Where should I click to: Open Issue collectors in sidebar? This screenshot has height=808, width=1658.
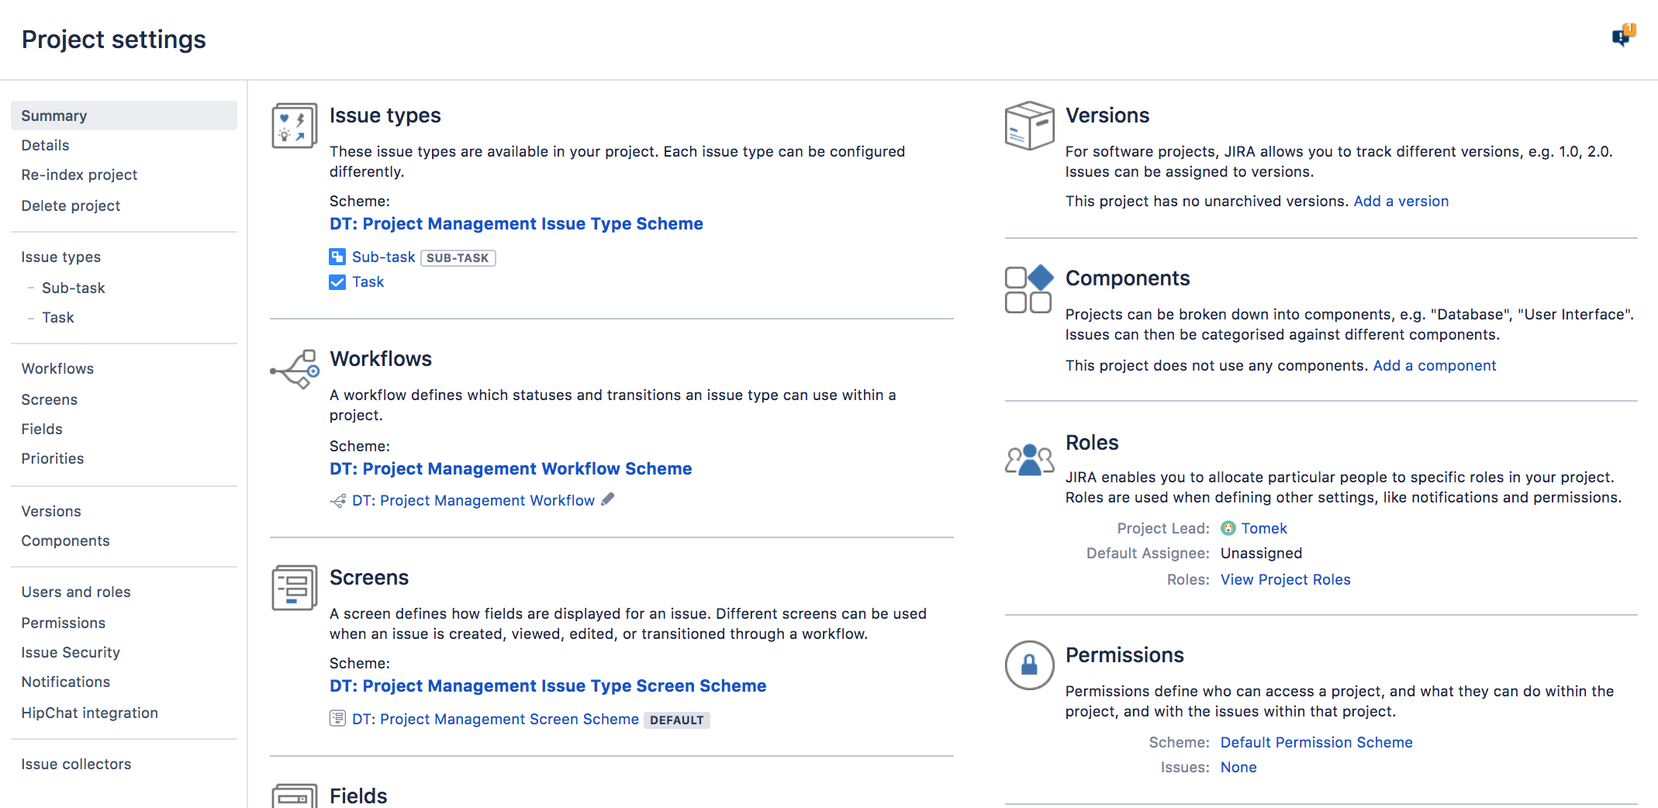[x=76, y=764]
